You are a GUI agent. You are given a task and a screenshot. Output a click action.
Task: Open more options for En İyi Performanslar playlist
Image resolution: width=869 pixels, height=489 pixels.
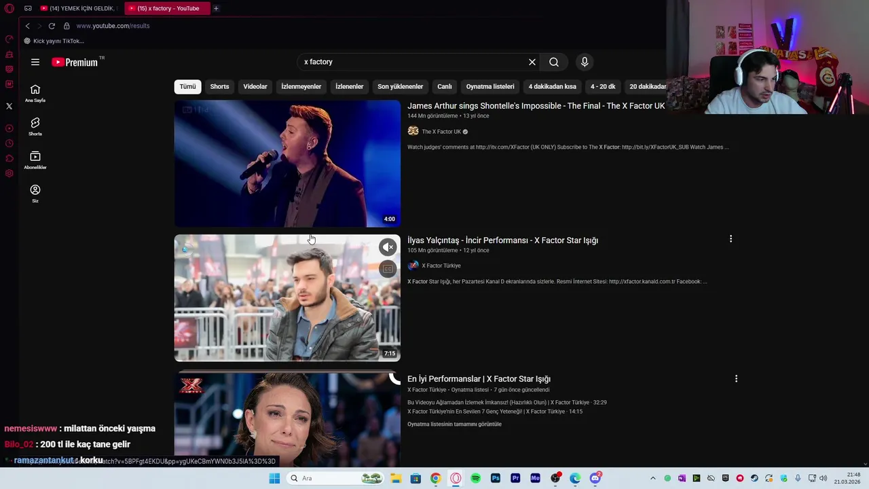[x=736, y=378]
